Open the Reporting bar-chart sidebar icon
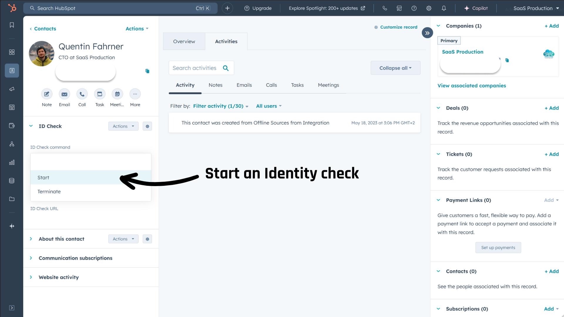This screenshot has width=564, height=317. tap(12, 162)
